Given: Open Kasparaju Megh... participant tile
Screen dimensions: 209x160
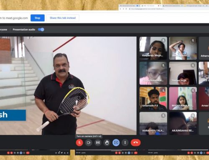Looking at the screenshot, I should 153,48.
